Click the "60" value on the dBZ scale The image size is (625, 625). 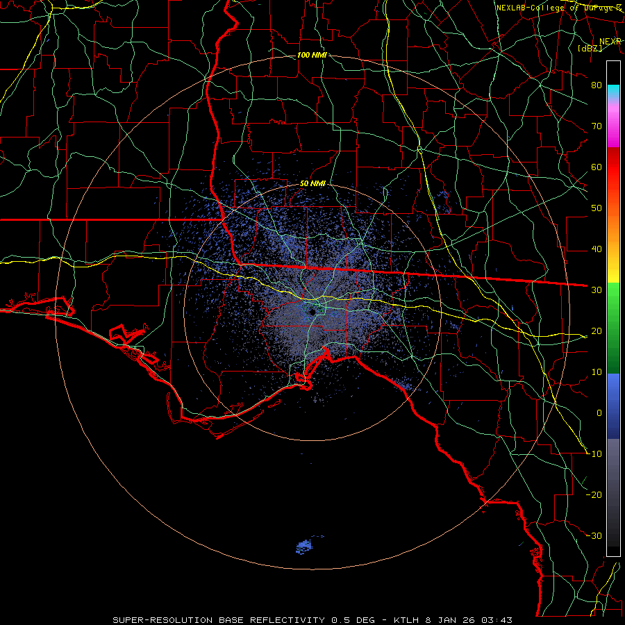coord(597,167)
